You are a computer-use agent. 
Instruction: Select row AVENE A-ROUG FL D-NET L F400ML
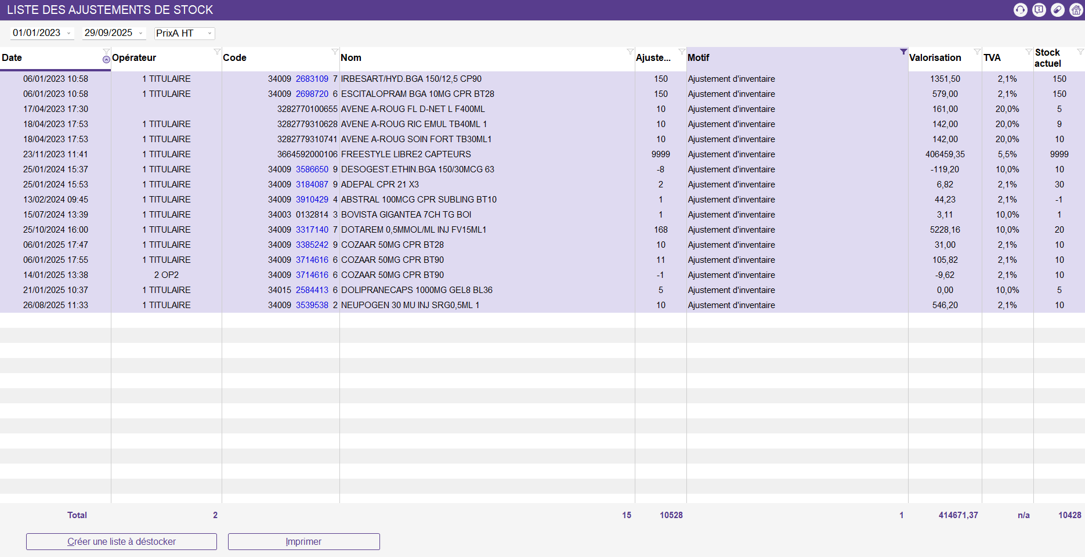tap(542, 109)
